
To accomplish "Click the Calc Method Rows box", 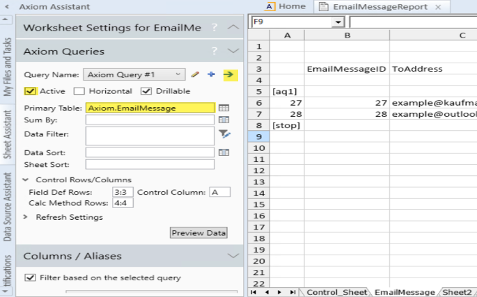I will (123, 203).
